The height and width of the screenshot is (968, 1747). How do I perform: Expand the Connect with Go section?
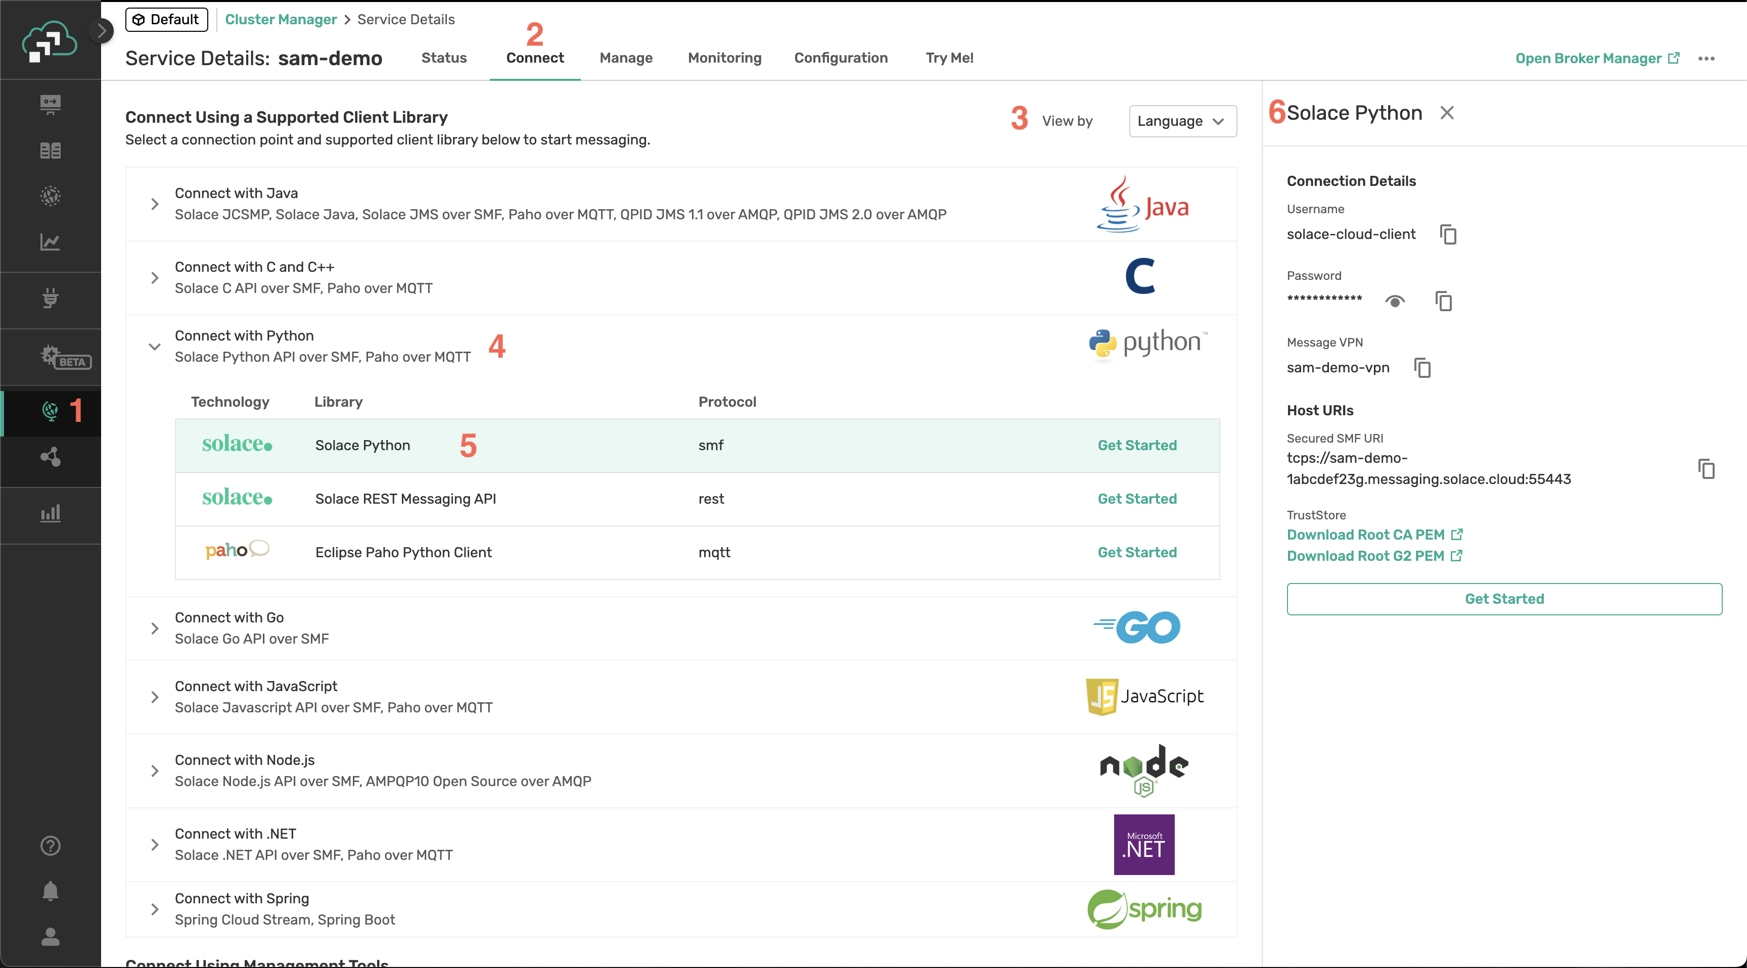pos(155,628)
